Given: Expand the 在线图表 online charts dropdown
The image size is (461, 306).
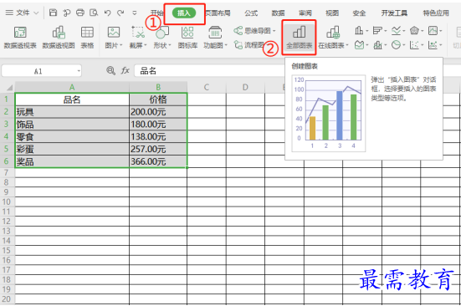Looking at the screenshot, I should click(347, 45).
